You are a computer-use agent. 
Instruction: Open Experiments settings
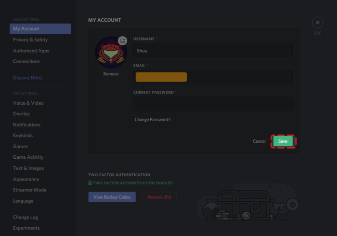[x=26, y=228]
